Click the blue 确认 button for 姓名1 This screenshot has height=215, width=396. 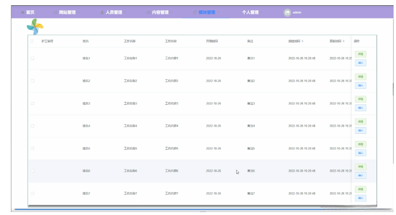point(361,63)
